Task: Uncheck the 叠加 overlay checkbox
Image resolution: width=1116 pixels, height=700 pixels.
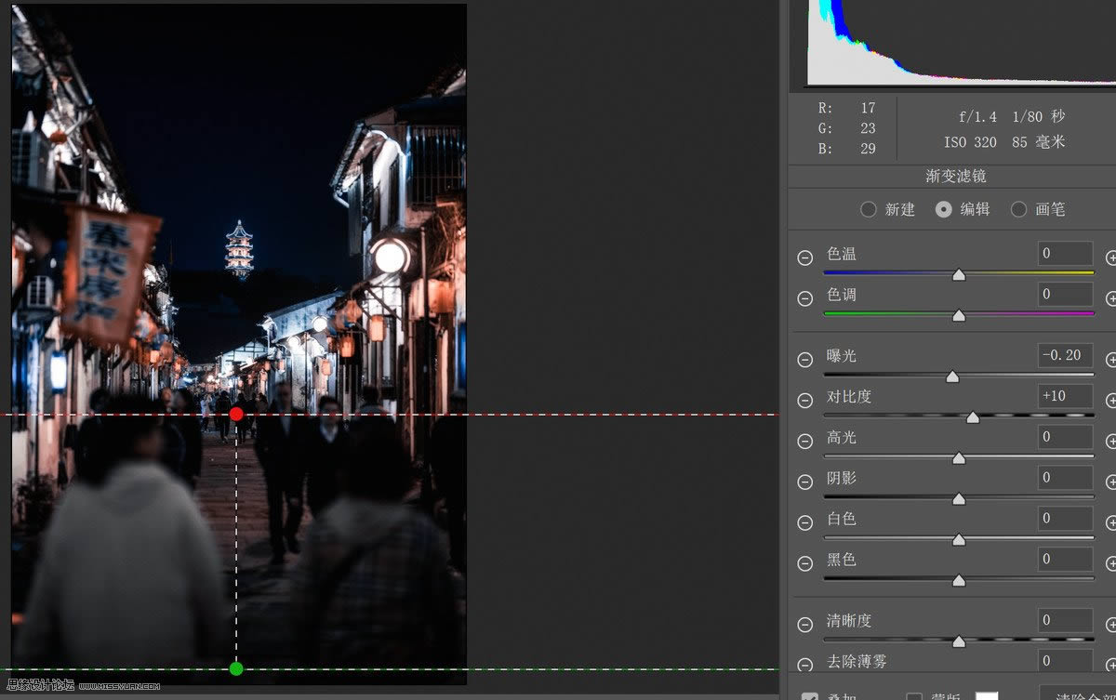Action: point(810,695)
